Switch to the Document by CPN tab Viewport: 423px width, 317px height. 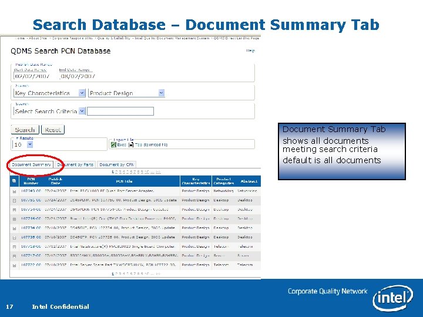pyautogui.click(x=116, y=164)
